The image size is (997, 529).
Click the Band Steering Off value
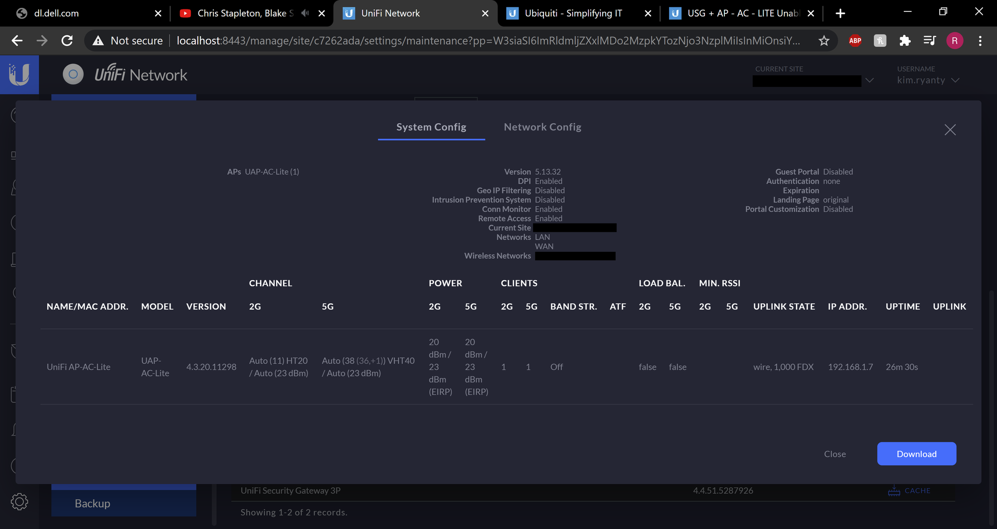pos(556,367)
